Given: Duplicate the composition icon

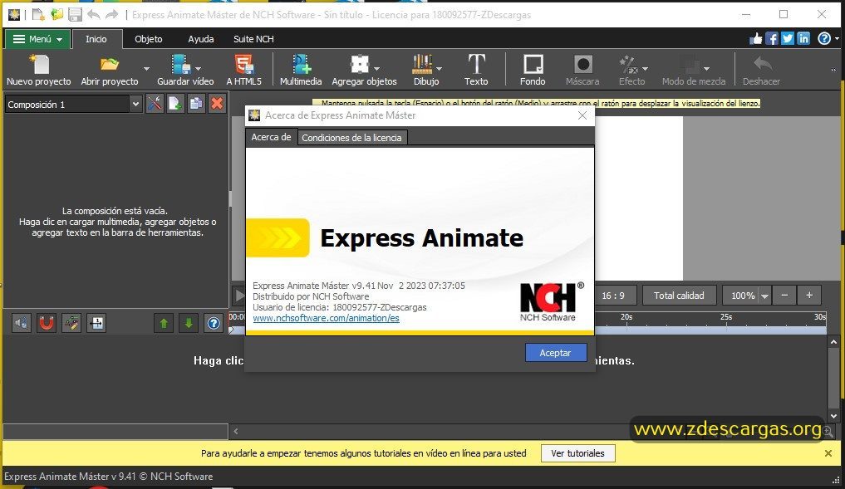Looking at the screenshot, I should coord(196,103).
